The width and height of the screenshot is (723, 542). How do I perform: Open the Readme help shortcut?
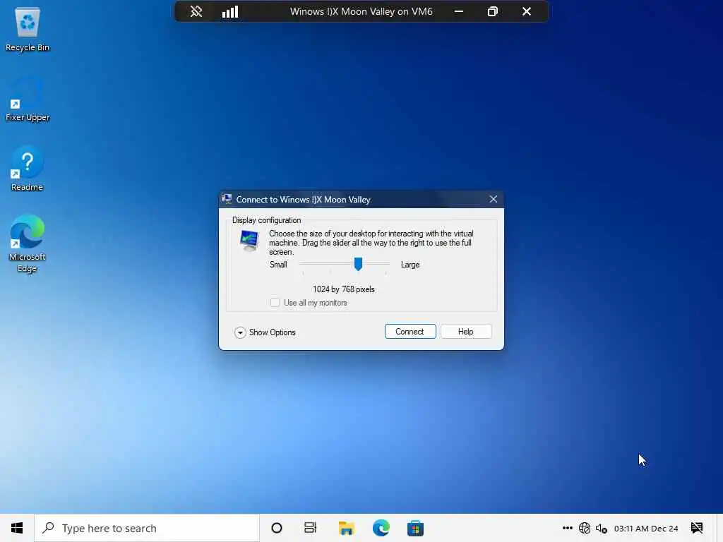point(28,169)
